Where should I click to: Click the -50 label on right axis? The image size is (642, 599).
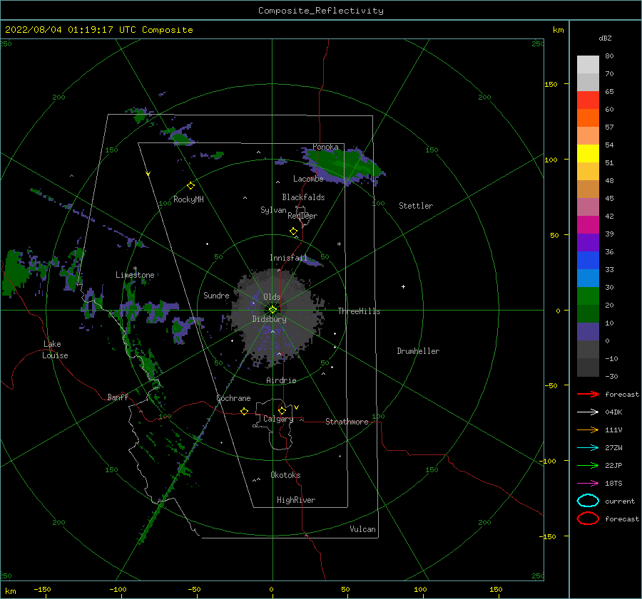[x=552, y=385]
